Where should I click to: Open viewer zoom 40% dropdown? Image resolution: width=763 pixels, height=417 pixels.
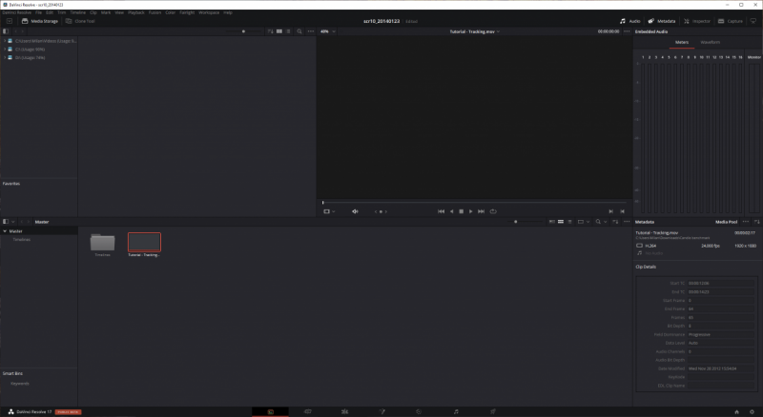[327, 31]
